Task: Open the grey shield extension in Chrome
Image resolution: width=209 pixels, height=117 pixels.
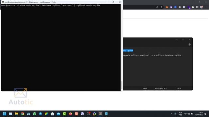Action: pyautogui.click(x=180, y=7)
